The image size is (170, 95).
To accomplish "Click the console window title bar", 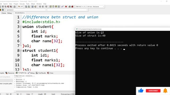I will pyautogui.click(x=123, y=29).
